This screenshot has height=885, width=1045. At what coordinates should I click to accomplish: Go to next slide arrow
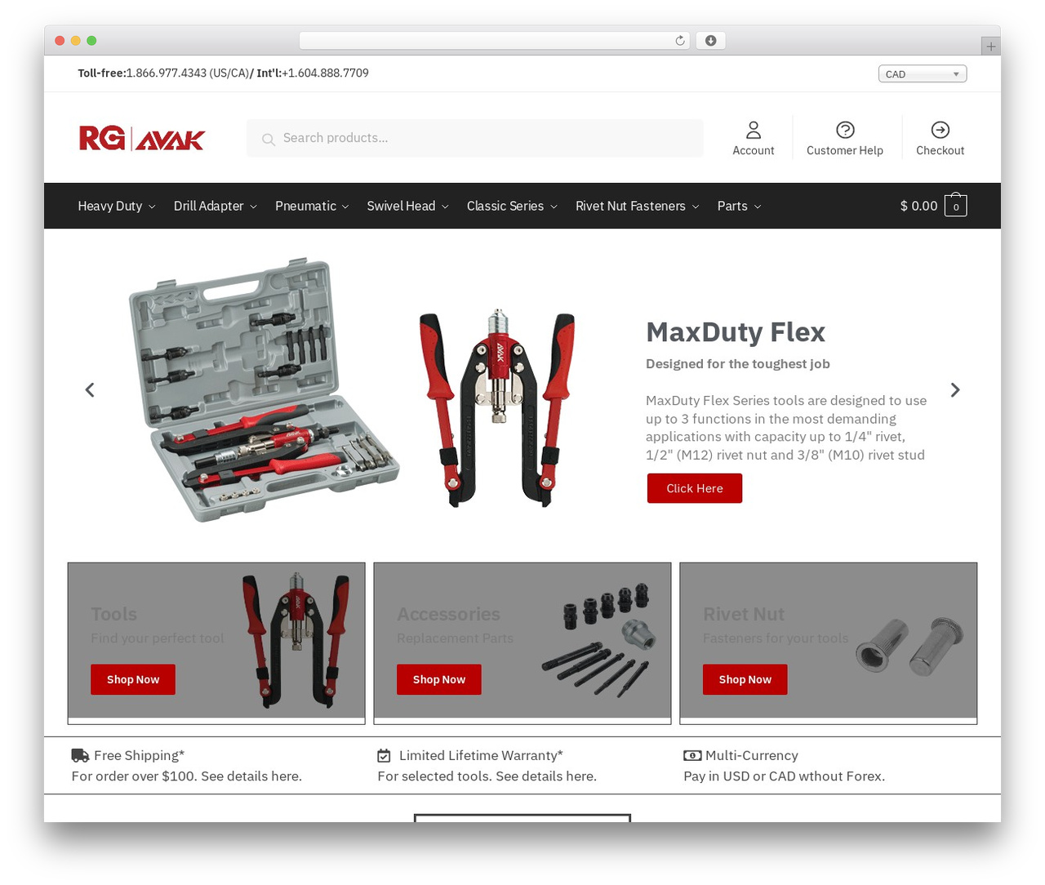coord(955,390)
